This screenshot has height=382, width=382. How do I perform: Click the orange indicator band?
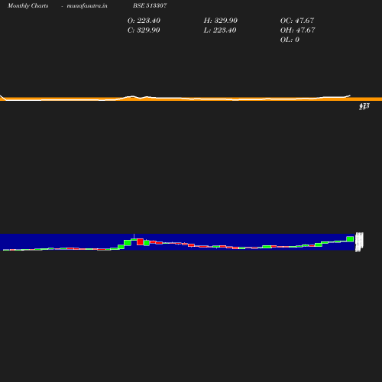pyautogui.click(x=191, y=99)
